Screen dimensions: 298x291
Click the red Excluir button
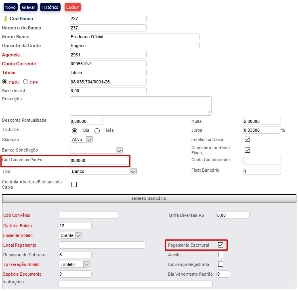point(73,7)
